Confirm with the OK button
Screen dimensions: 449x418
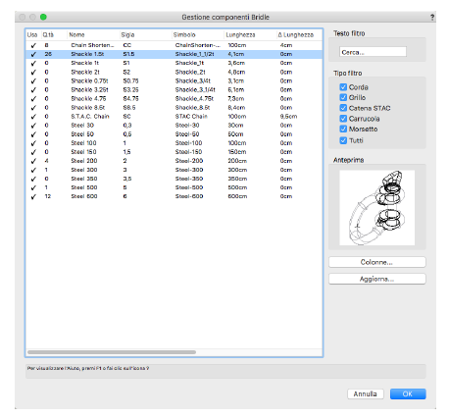pos(408,393)
